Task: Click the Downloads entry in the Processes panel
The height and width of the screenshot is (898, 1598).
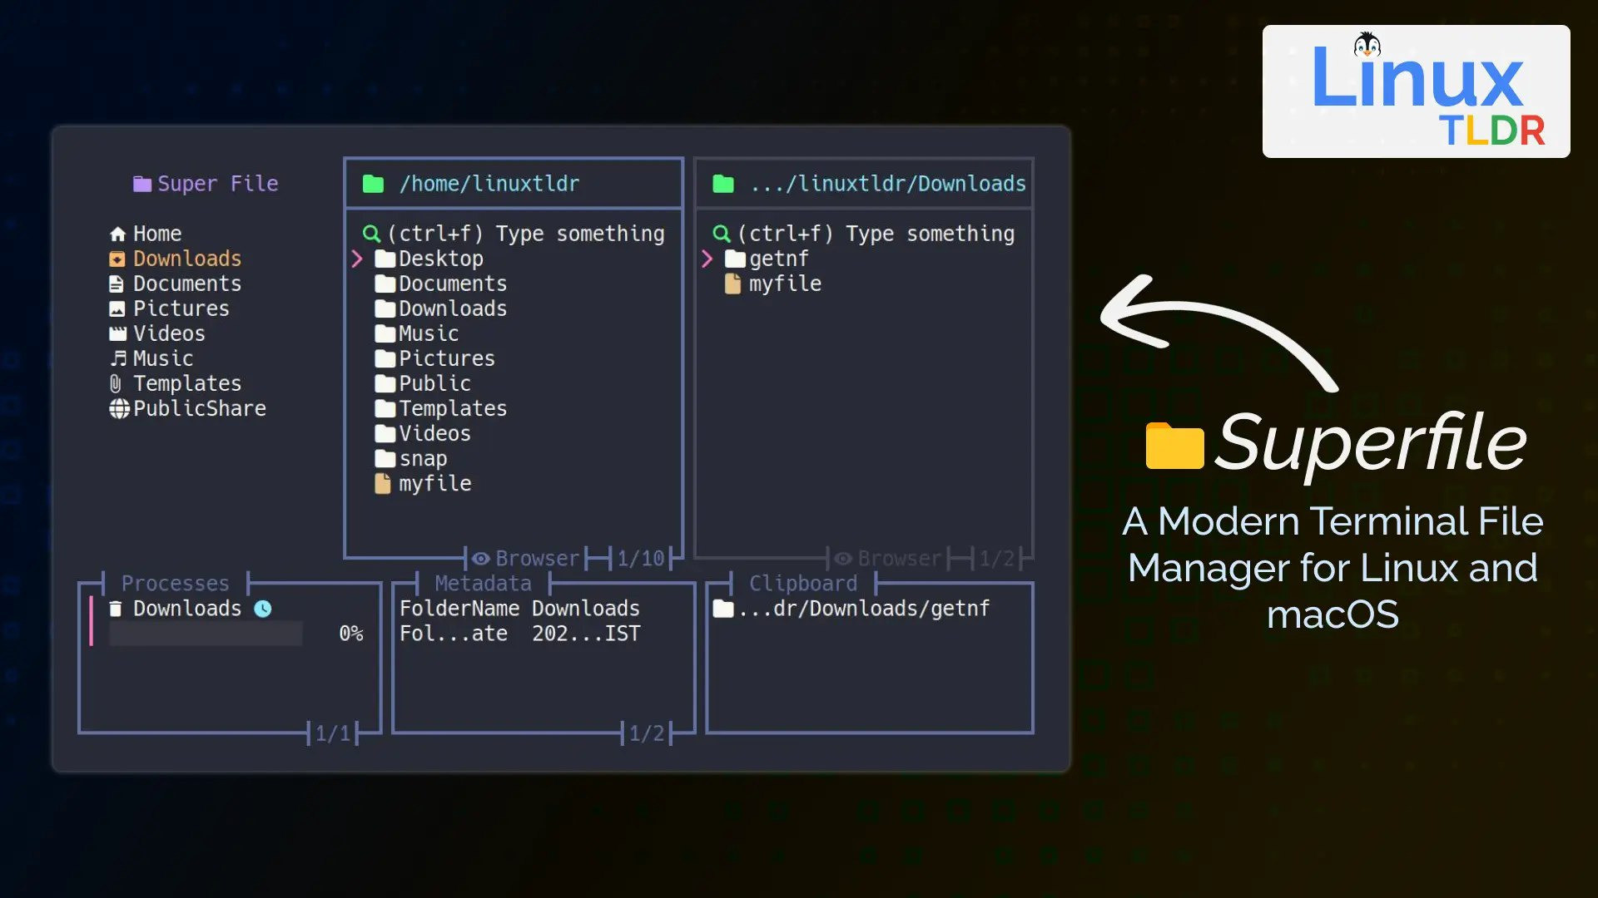Action: coord(187,609)
